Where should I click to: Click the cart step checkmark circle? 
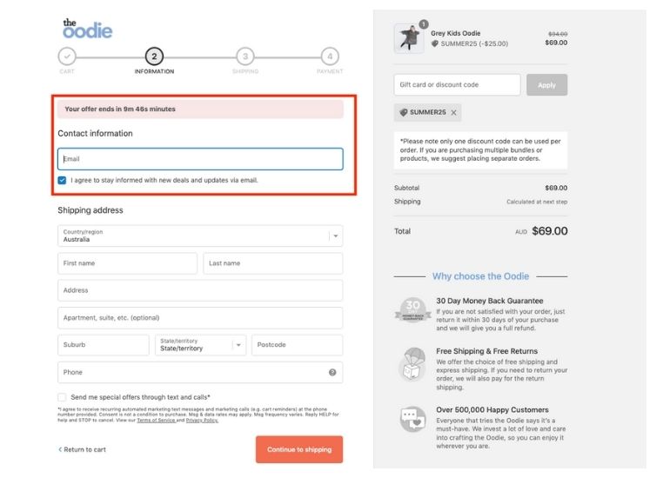67,56
